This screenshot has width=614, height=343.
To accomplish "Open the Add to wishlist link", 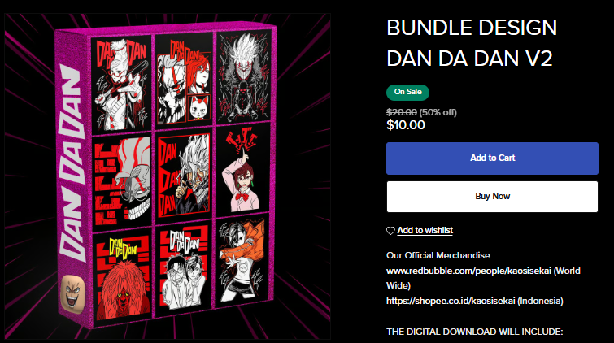I will (425, 230).
